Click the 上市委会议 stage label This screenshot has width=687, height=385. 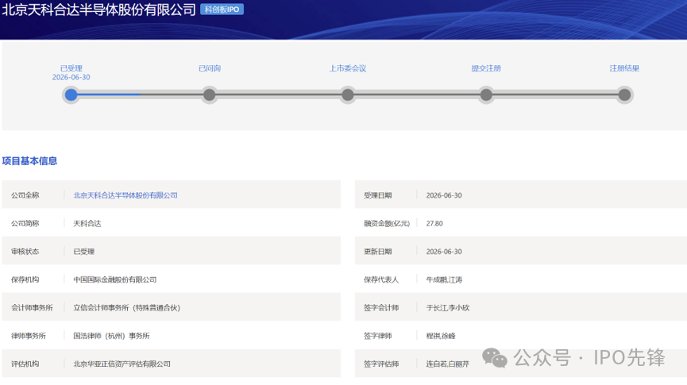coord(348,68)
